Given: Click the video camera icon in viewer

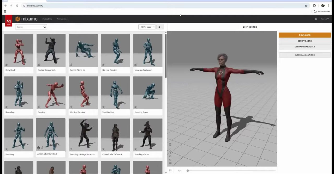Looking at the screenshot, I should click(x=170, y=163).
